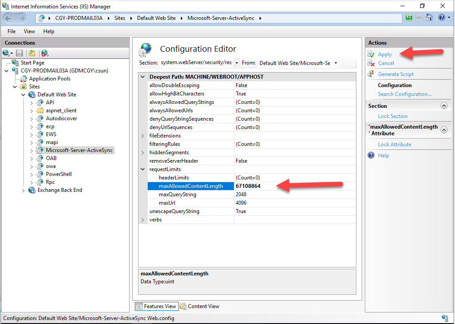Collapse the Section group in Actions
The height and width of the screenshot is (324, 455).
coord(444,106)
